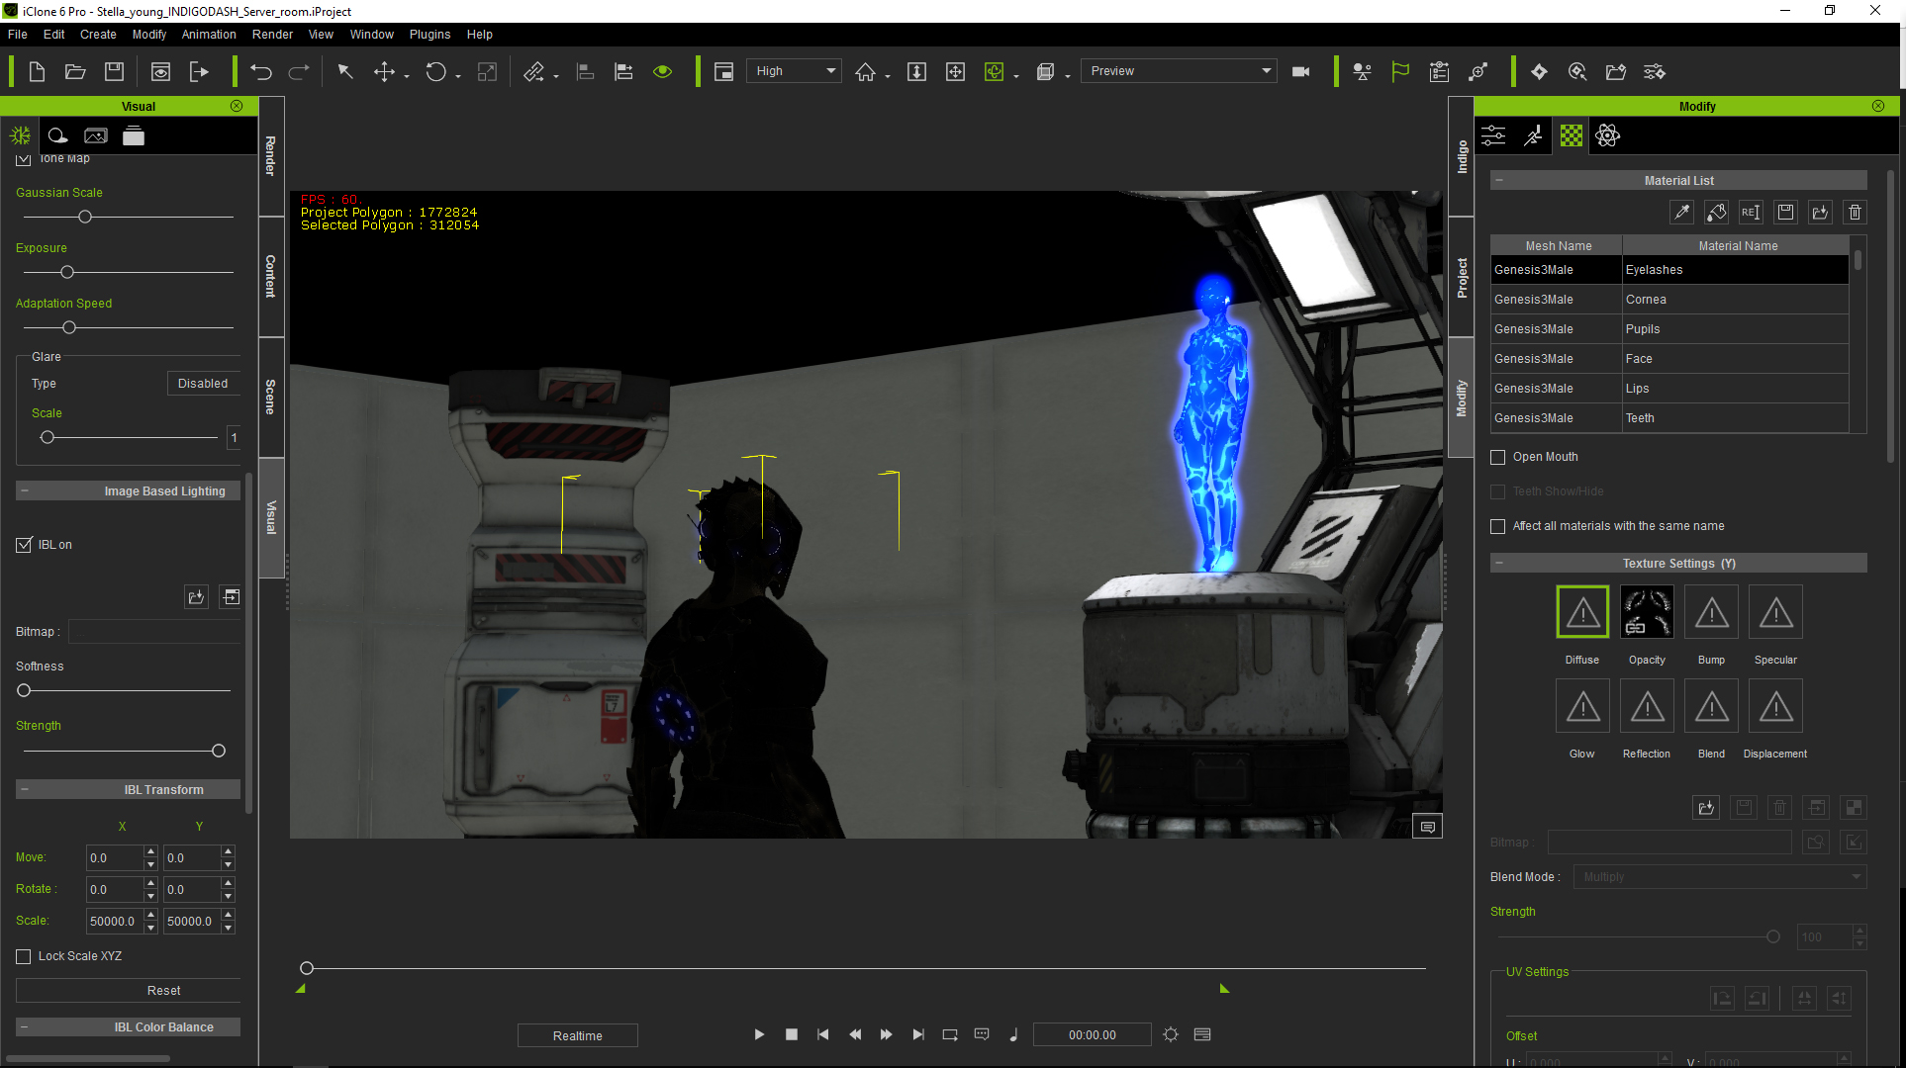1906x1068 pixels.
Task: Choose the Rotate object tool
Action: 435,71
